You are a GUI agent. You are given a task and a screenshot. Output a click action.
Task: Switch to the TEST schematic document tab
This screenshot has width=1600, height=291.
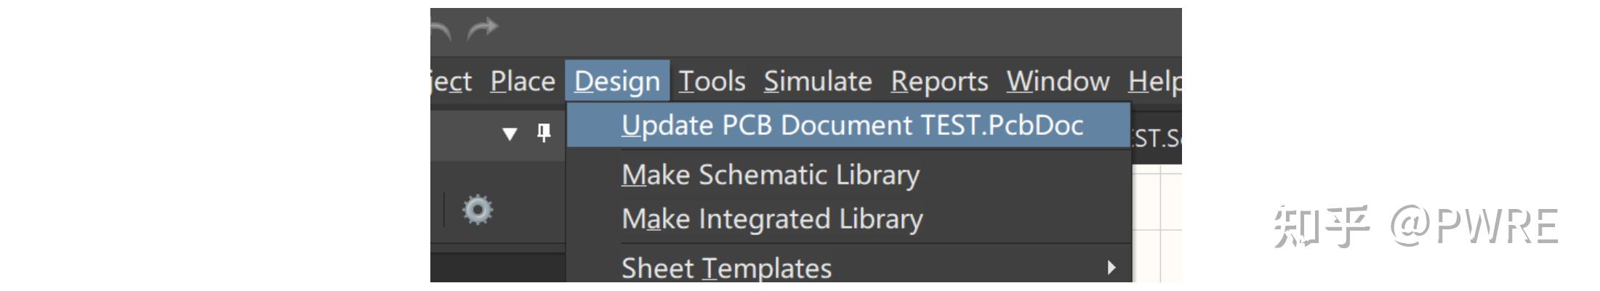point(1157,138)
